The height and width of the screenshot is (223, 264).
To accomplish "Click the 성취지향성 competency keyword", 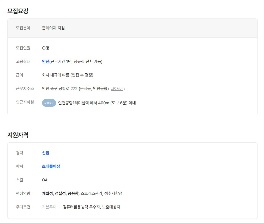I will tap(113, 193).
